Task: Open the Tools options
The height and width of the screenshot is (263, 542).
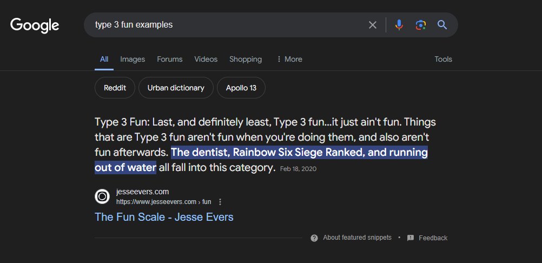Action: coord(443,59)
